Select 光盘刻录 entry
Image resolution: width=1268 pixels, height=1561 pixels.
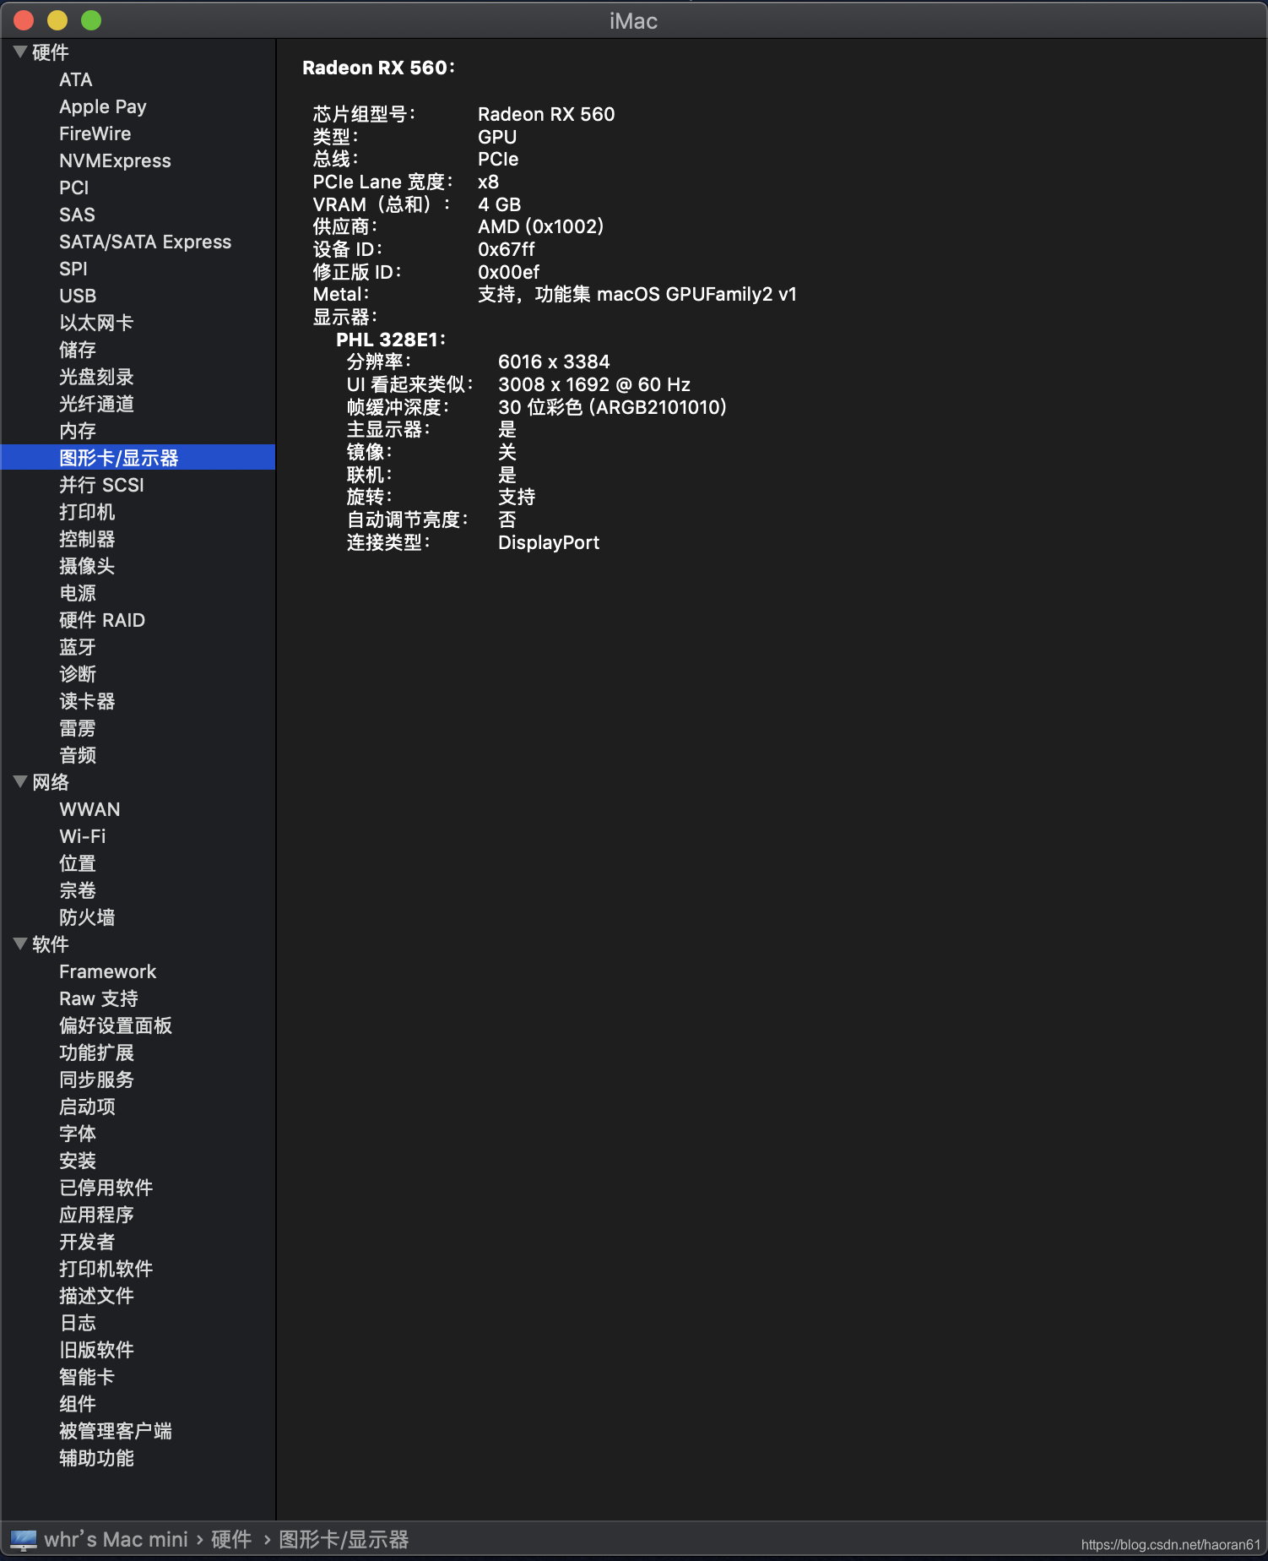(x=96, y=377)
